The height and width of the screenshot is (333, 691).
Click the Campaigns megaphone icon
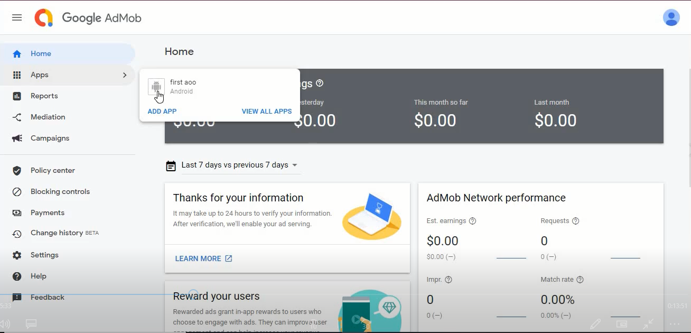(x=16, y=138)
